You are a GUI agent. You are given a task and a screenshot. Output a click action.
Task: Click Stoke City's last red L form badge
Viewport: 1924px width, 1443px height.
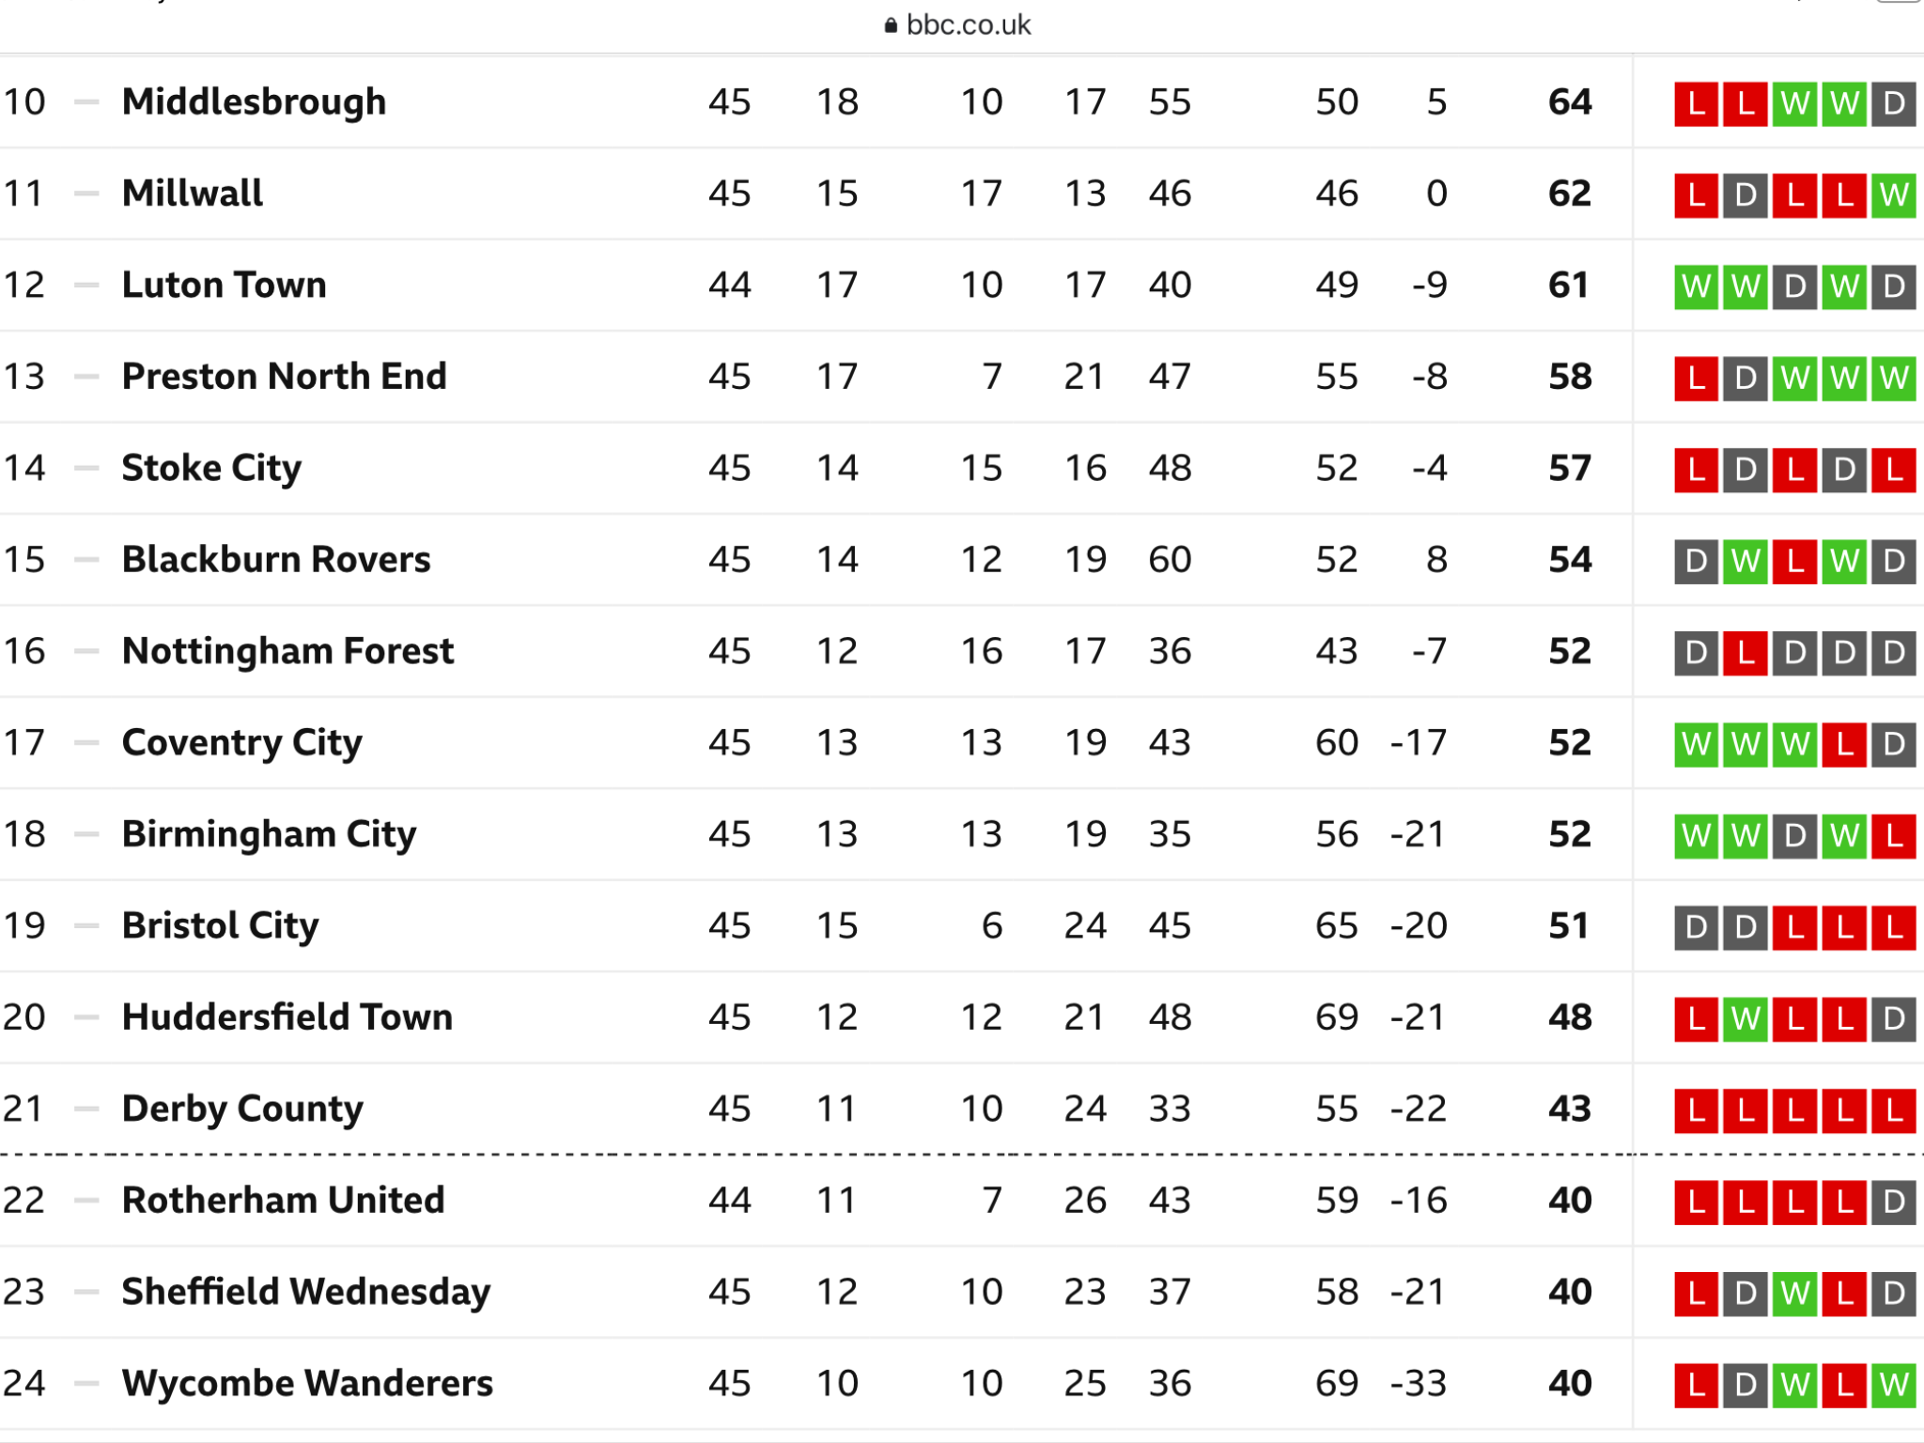click(x=1893, y=470)
